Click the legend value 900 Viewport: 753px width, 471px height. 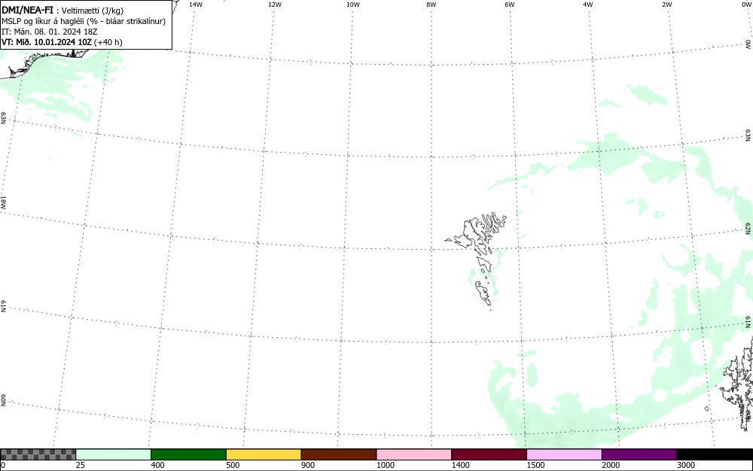point(308,465)
